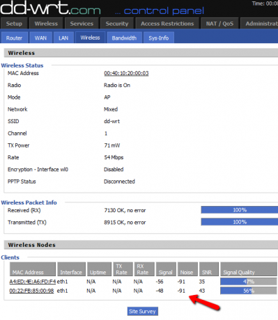The image size is (278, 320).
Task: Open the Setup main tab
Action: pyautogui.click(x=14, y=24)
